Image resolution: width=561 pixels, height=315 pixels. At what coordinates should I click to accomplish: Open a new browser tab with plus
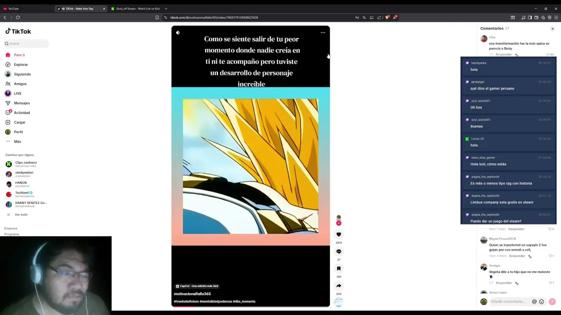tap(166, 9)
